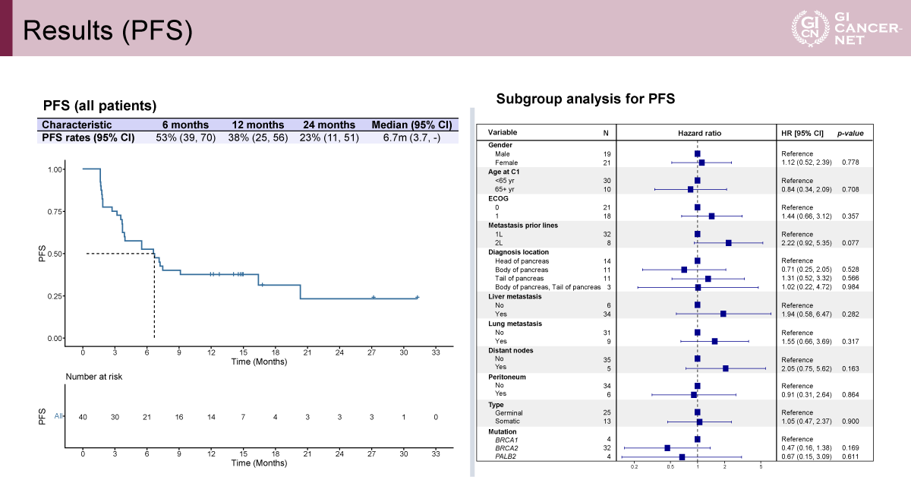The width and height of the screenshot is (911, 499).
Task: Click the 2L prior lines hazard ratio marker
Action: (728, 243)
